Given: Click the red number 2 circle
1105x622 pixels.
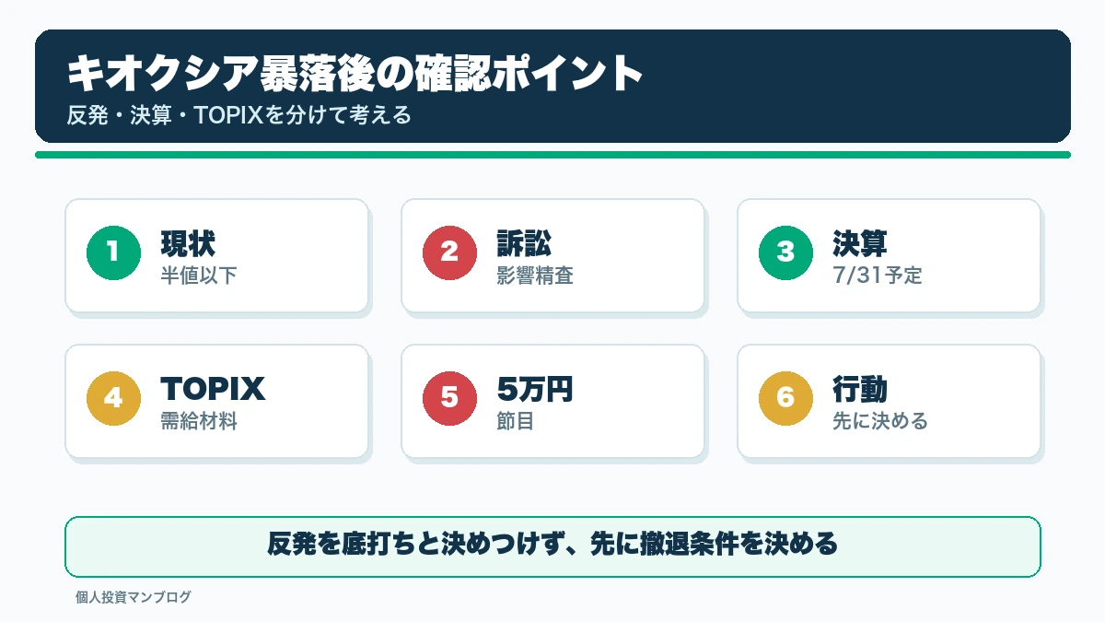Looking at the screenshot, I should [x=449, y=252].
